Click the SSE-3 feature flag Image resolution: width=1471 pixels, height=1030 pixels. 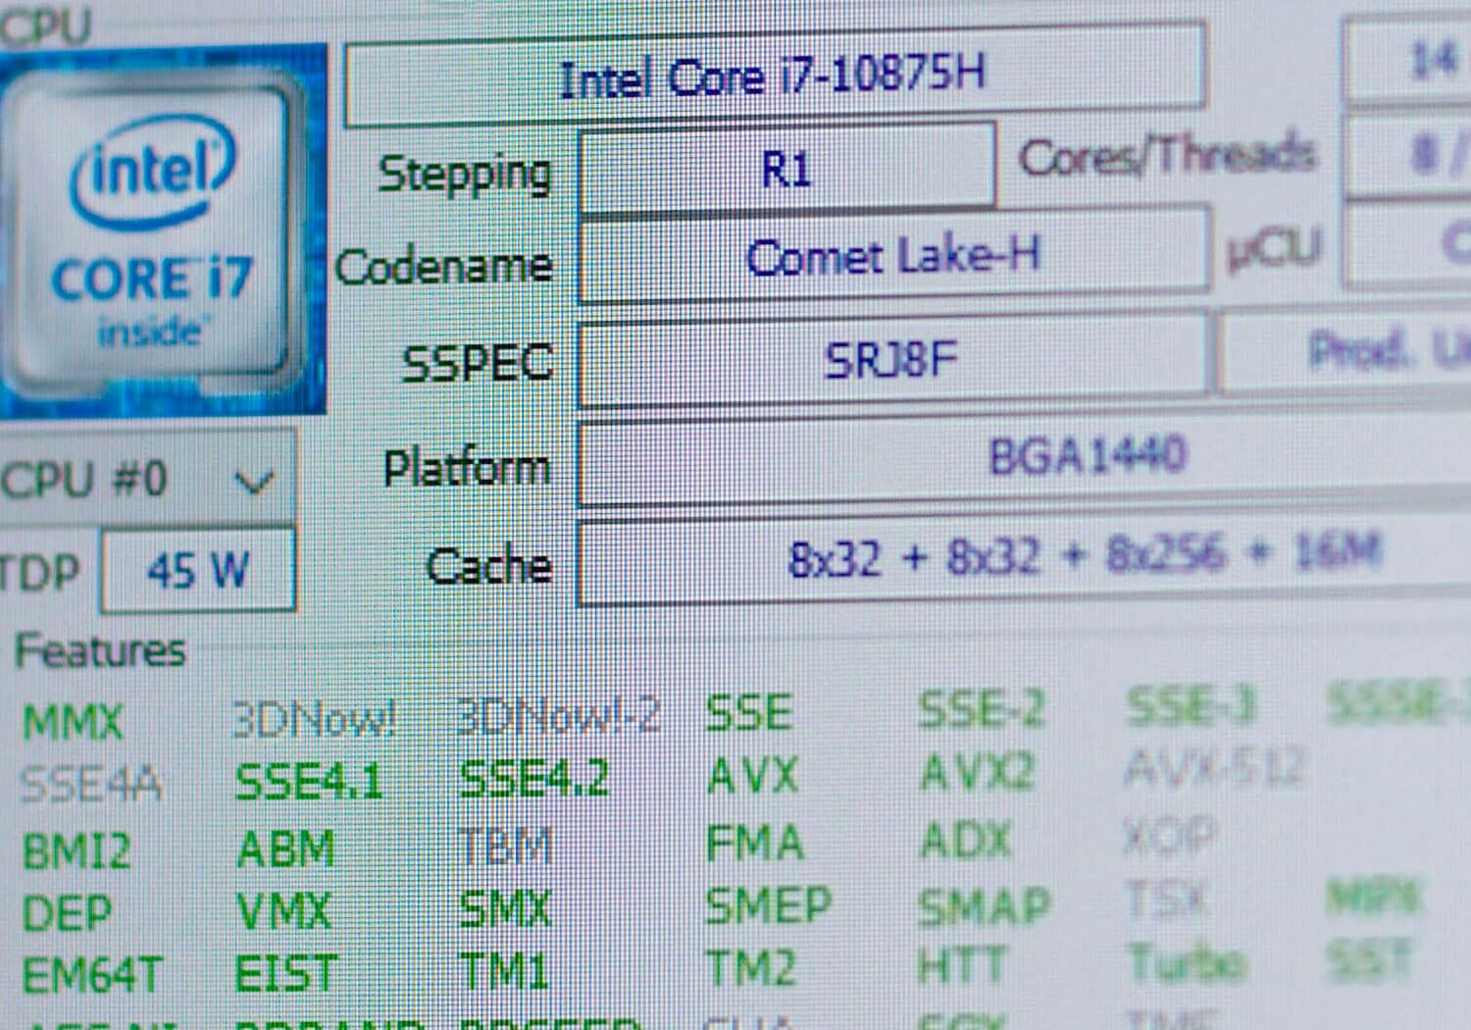coord(1191,706)
